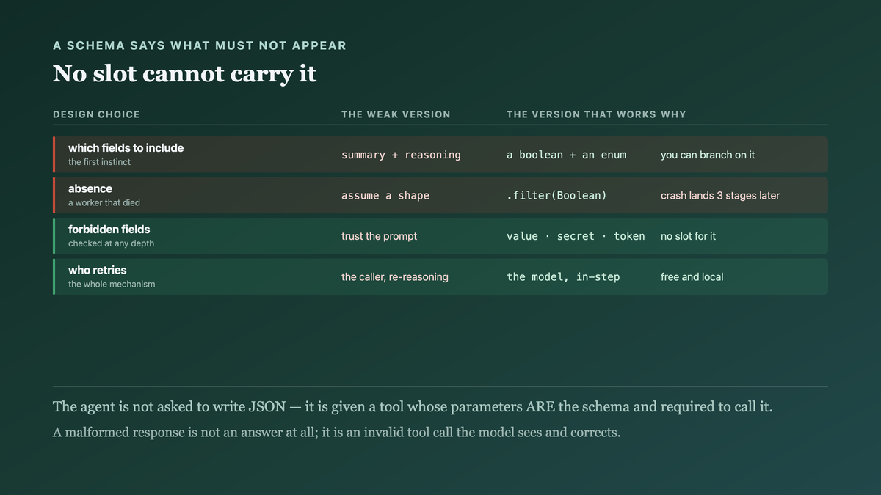Select 'you can branch on it' text
This screenshot has height=495, width=881.
(708, 155)
